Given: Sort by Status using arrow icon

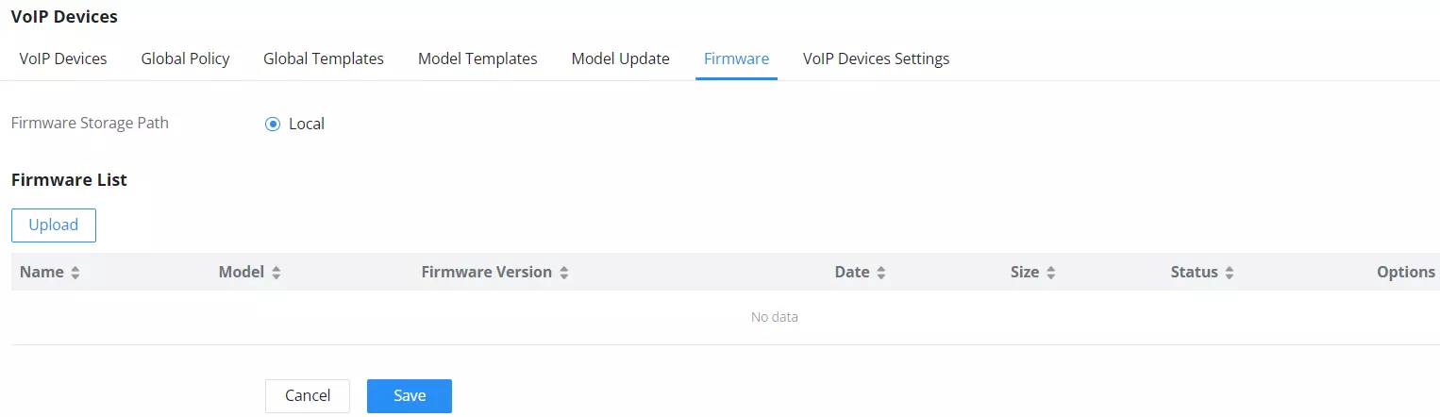Looking at the screenshot, I should (x=1230, y=273).
